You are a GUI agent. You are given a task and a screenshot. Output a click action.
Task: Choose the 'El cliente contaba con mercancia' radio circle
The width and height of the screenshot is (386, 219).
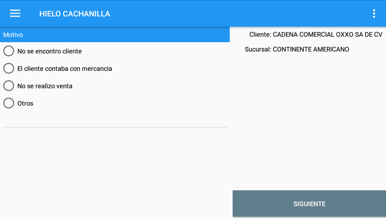click(x=9, y=68)
